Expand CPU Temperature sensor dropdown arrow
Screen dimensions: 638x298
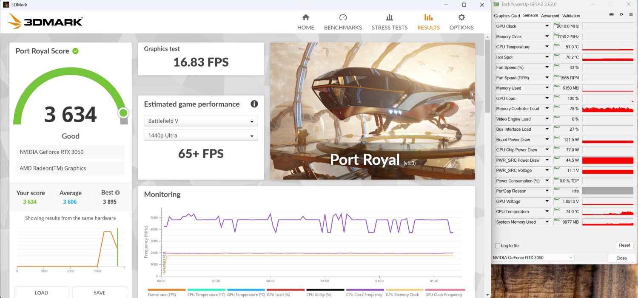547,212
